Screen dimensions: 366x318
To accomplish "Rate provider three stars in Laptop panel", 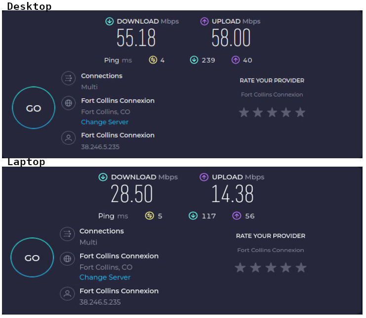I will pyautogui.click(x=271, y=268).
